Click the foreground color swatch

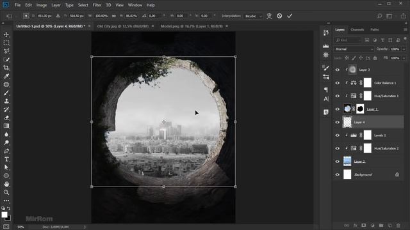tap(4, 215)
